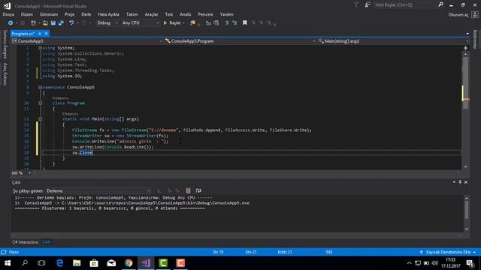Save the current file with the disk icon

click(53, 23)
